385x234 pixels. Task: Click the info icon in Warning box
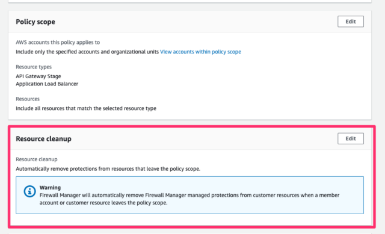pos(29,191)
